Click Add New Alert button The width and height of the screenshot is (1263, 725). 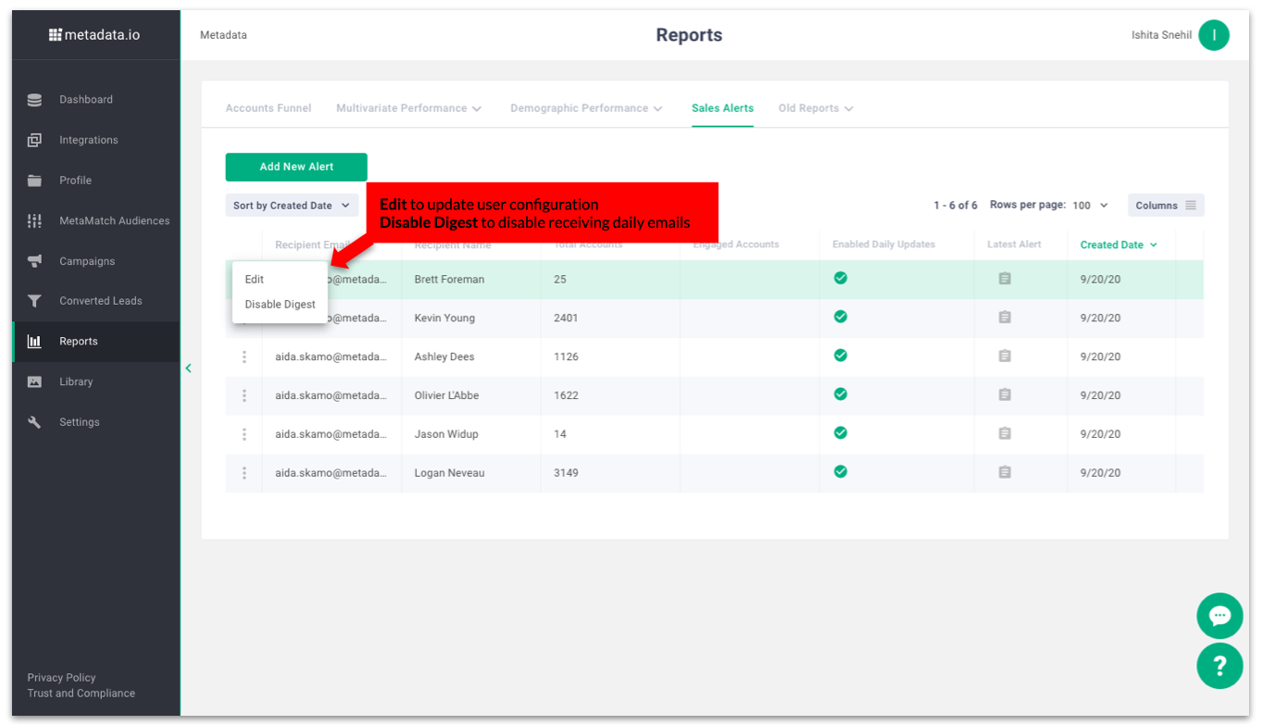[x=296, y=167]
